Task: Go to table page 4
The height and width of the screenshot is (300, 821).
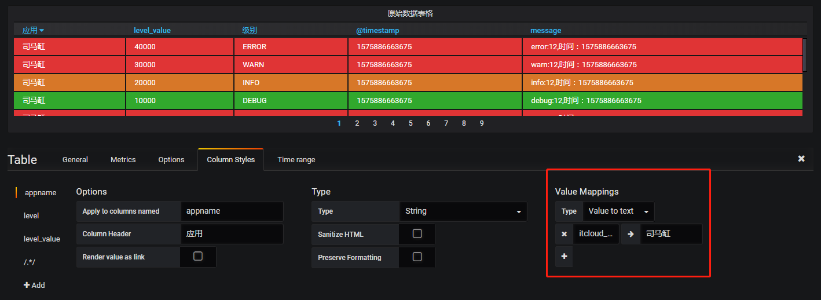Action: 393,123
